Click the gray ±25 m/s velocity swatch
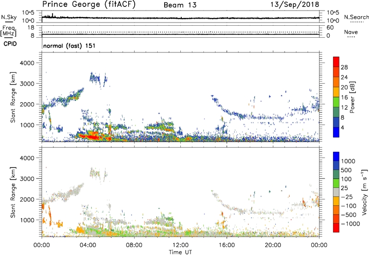 pyautogui.click(x=336, y=192)
